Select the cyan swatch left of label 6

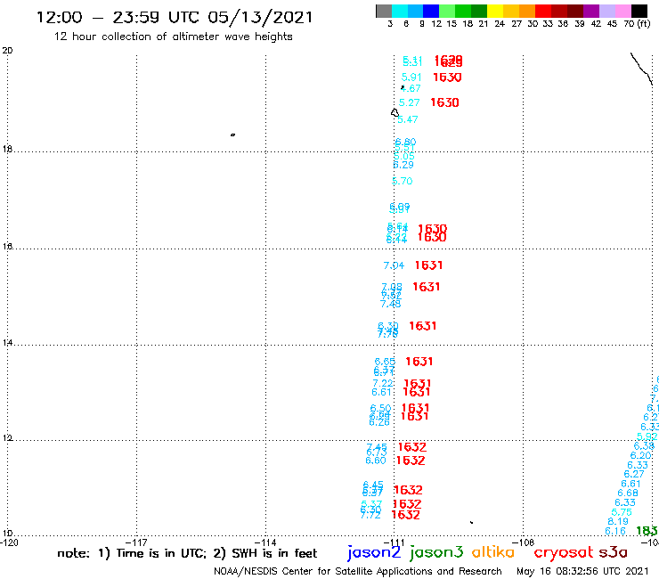(x=399, y=11)
